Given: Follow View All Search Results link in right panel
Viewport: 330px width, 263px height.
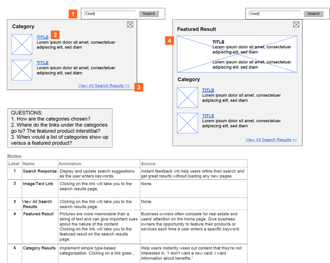Looking at the screenshot, I should [x=271, y=140].
